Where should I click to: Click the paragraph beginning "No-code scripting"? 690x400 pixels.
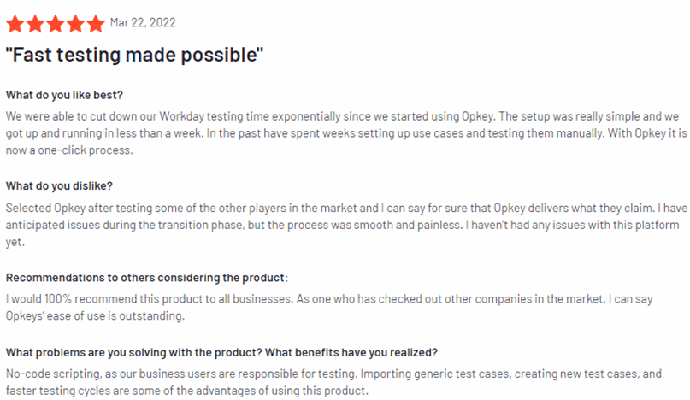click(342, 374)
